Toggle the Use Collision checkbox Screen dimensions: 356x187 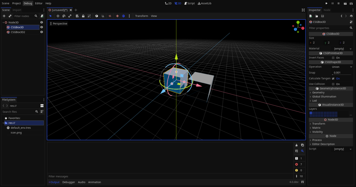pyautogui.click(x=333, y=84)
